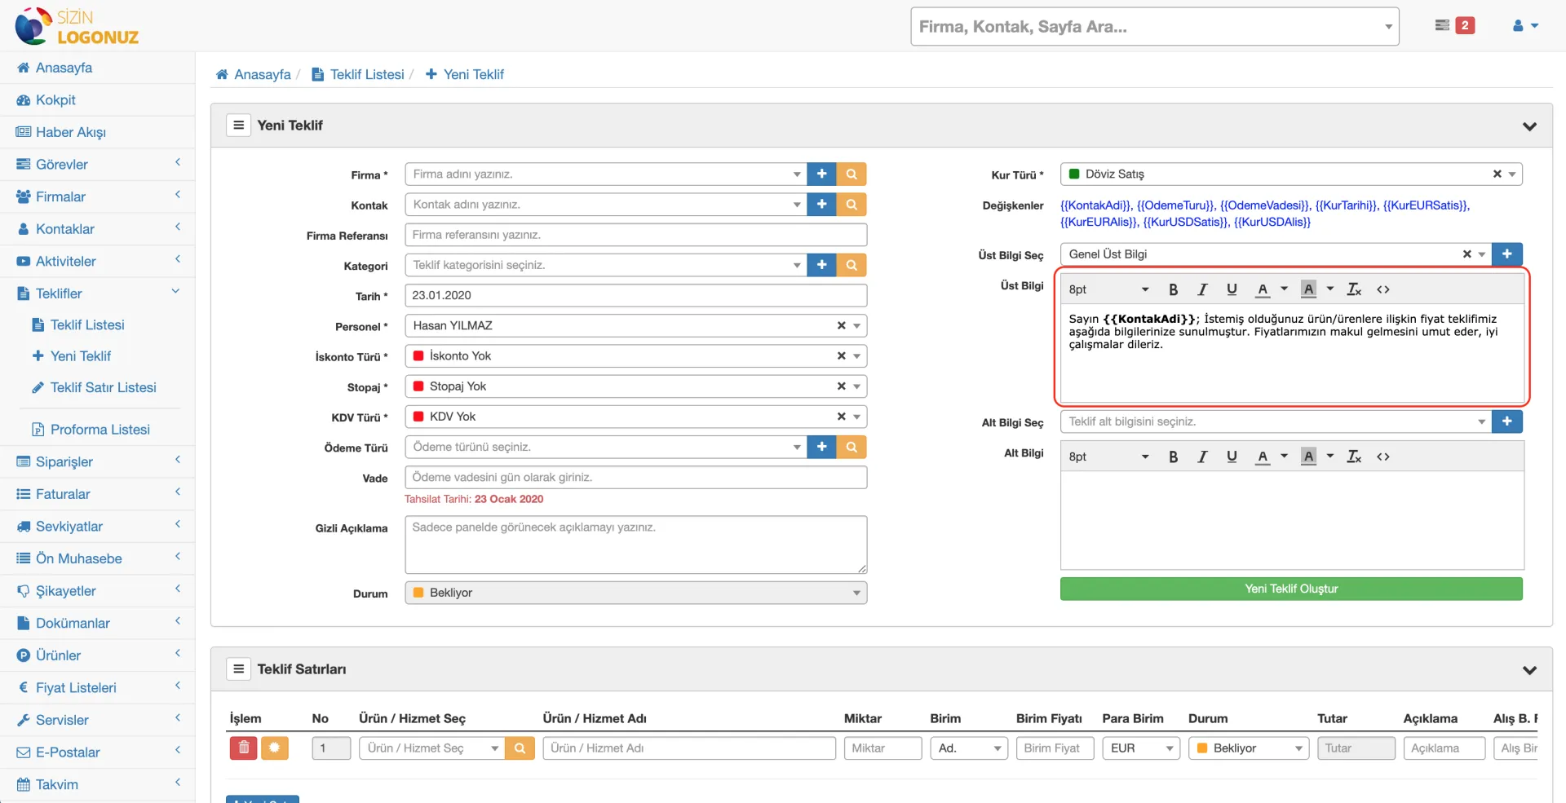Viewport: 1566px width, 803px height.
Task: Expand Takvim menu in the sidebar
Action: [x=98, y=784]
